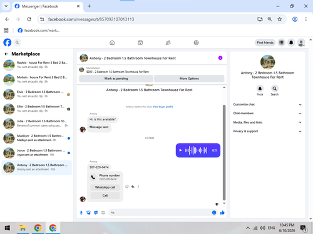Click the listing thumbnail in right panel
This screenshot has width=313, height=234.
[x=267, y=62]
